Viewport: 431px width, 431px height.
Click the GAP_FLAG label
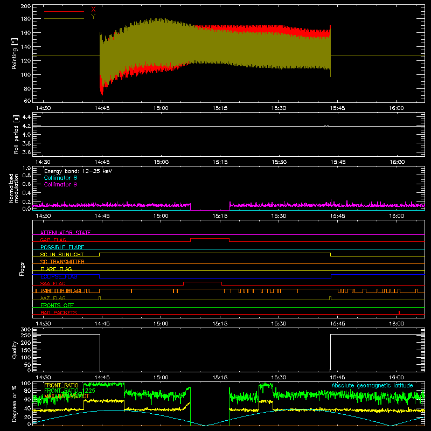pyautogui.click(x=53, y=240)
